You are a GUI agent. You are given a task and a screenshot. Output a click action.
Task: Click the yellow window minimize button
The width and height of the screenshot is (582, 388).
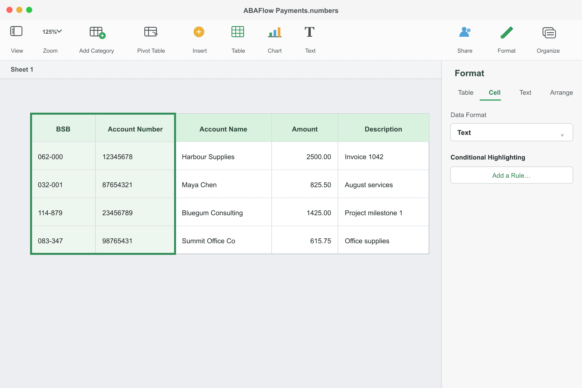click(19, 10)
